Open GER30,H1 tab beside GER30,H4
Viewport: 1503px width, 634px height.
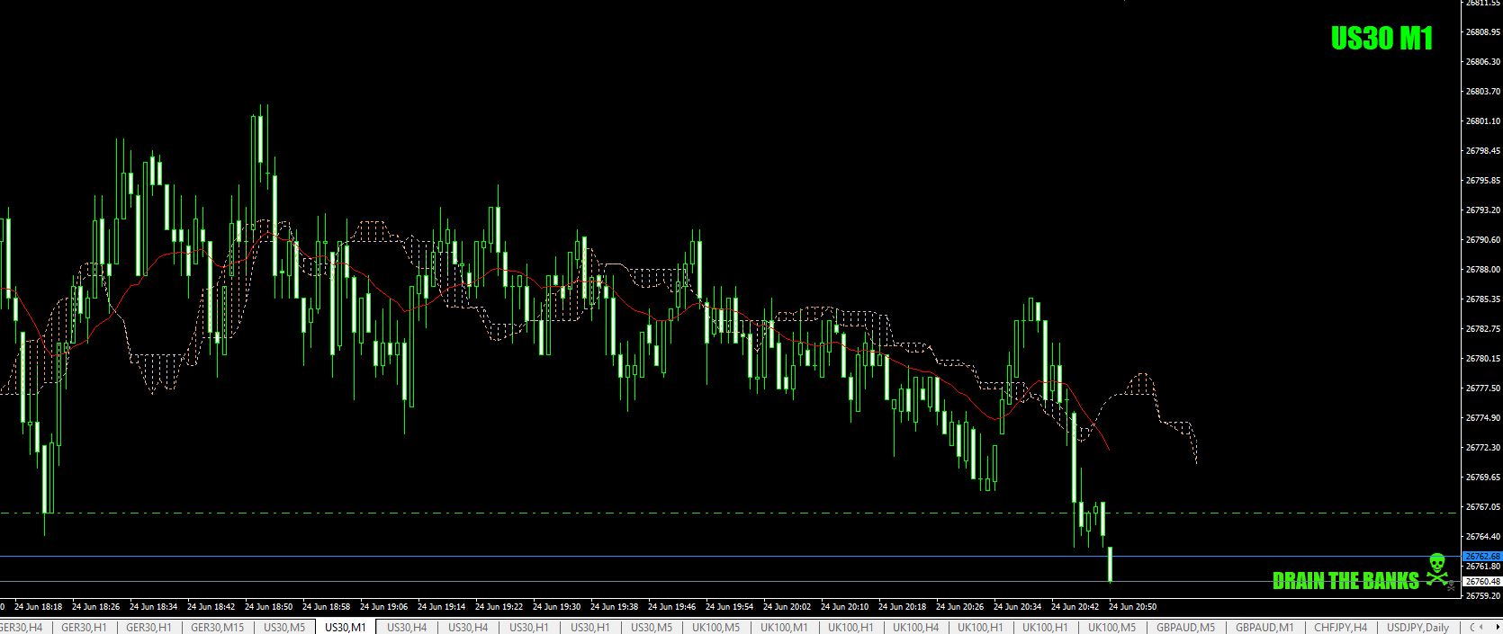click(84, 627)
